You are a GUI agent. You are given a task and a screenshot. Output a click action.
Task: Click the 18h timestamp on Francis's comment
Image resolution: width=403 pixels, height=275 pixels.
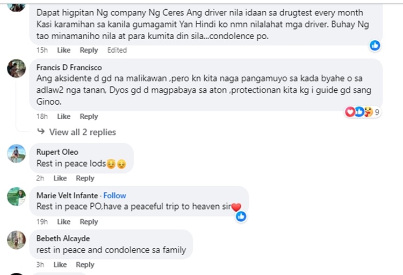point(42,117)
